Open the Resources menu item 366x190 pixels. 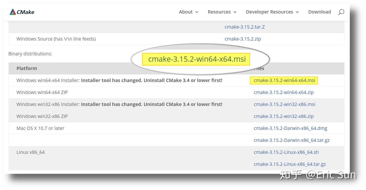tap(219, 12)
